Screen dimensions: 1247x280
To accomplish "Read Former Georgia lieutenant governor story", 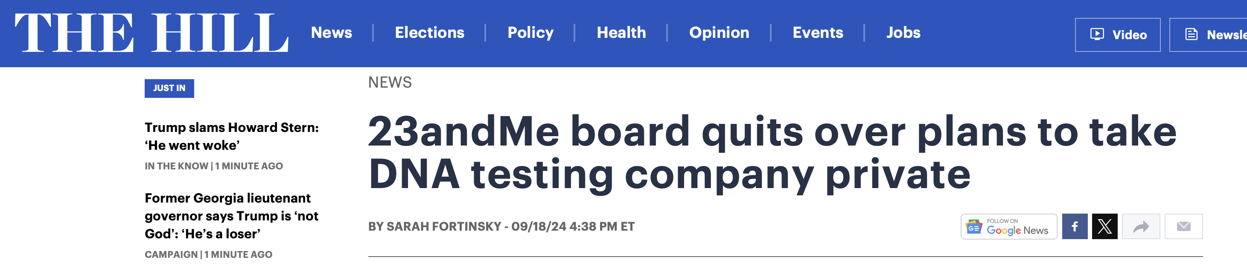I will click(x=231, y=216).
